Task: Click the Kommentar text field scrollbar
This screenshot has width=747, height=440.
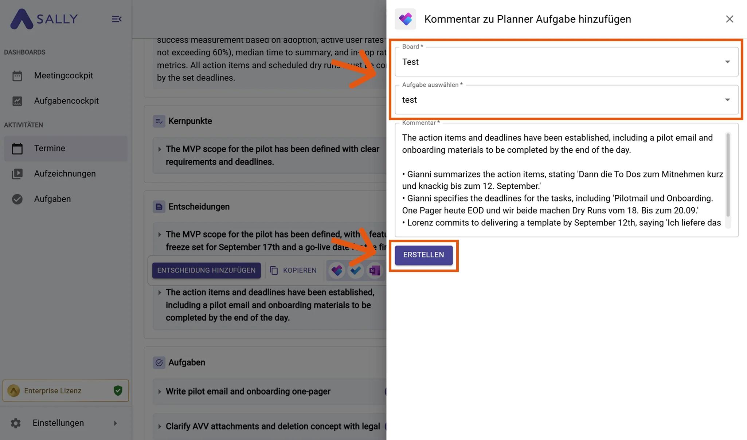Action: click(728, 175)
